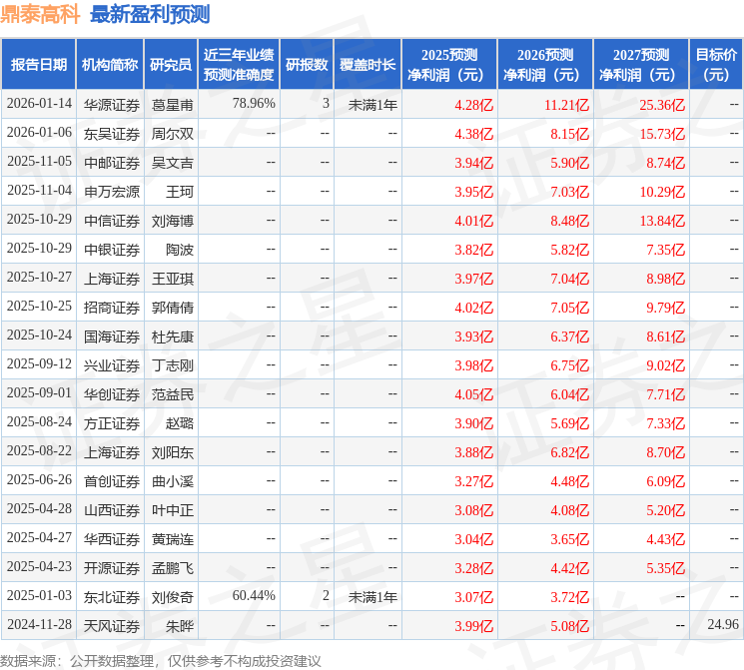This screenshot has width=744, height=670.
Task: Click accuracy value 78.96%
Action: 254,104
